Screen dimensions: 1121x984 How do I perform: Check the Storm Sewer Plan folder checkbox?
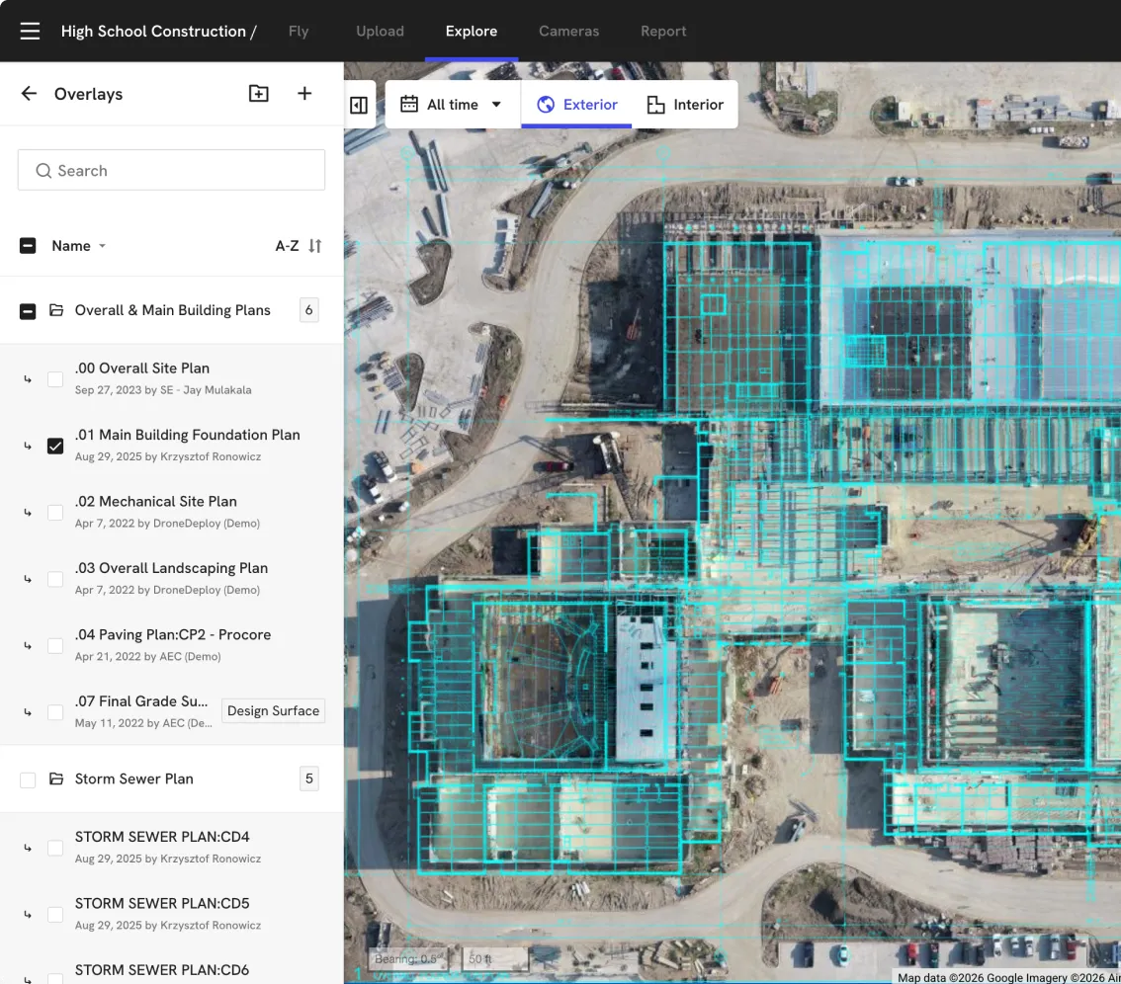coord(28,779)
